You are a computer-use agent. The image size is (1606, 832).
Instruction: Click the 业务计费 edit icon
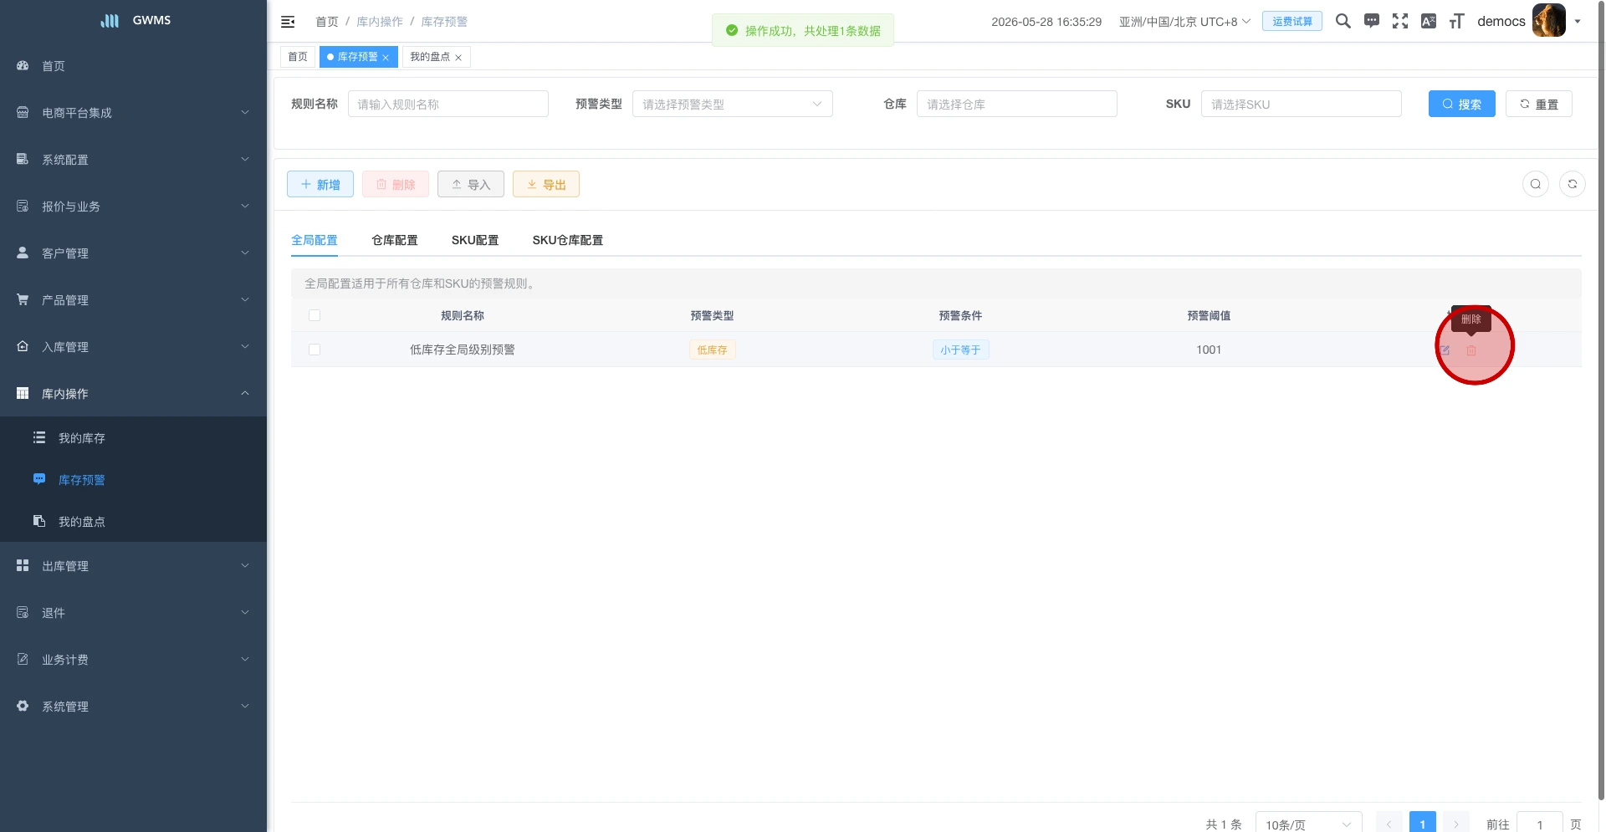pos(23,659)
